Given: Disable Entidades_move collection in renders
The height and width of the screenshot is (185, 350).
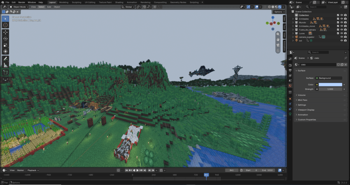Looking at the screenshot, I should (345, 26).
